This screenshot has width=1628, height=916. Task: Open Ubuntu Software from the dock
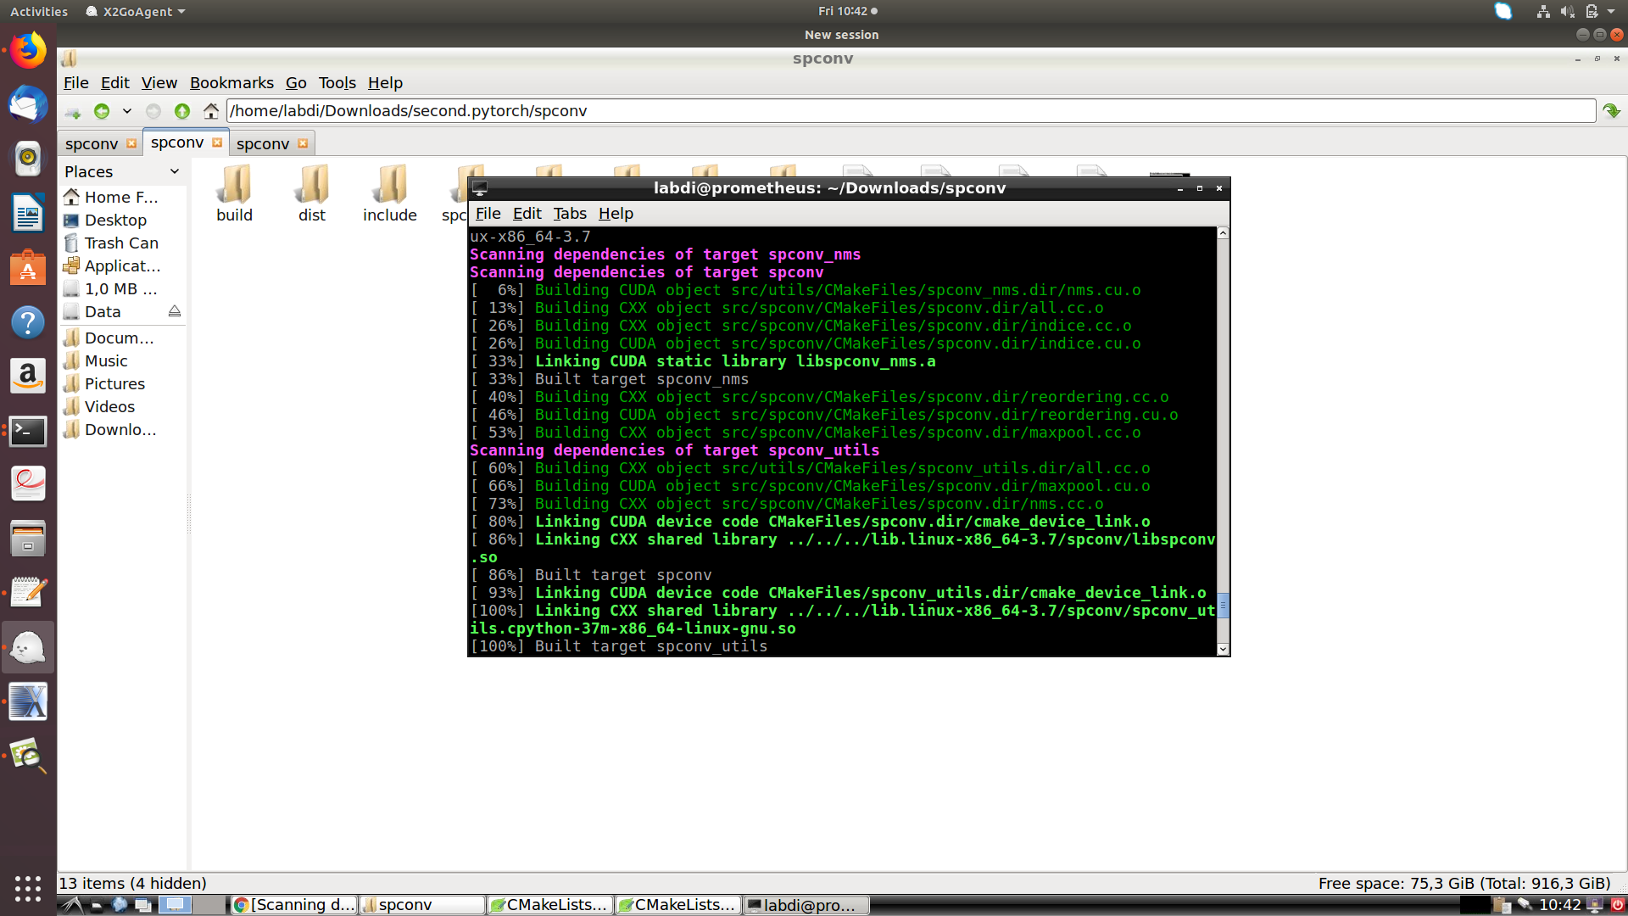[x=28, y=268]
